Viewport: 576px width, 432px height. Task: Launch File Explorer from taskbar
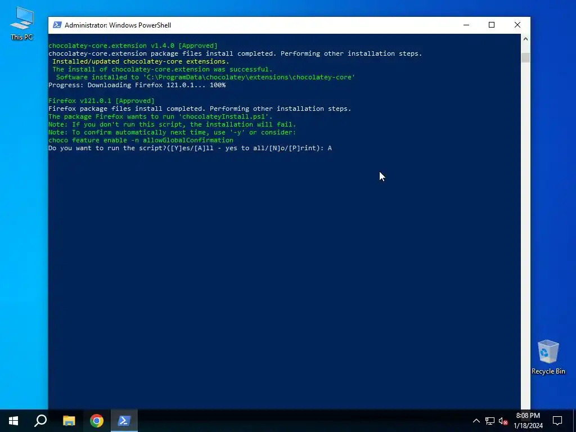click(x=69, y=421)
